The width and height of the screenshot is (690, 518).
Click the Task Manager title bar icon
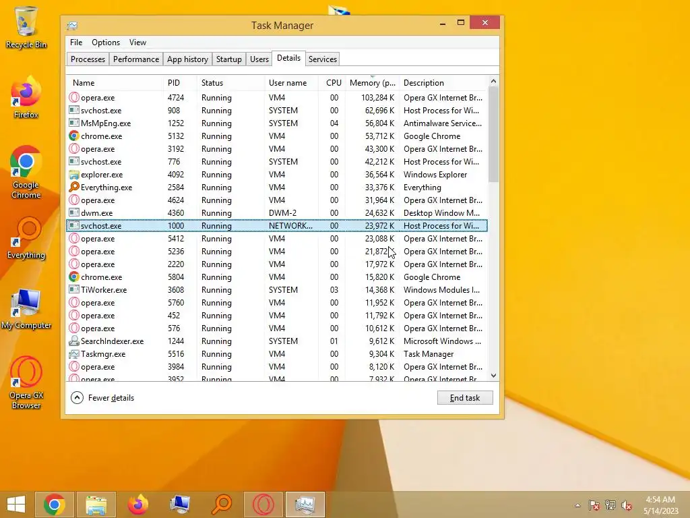click(x=71, y=26)
